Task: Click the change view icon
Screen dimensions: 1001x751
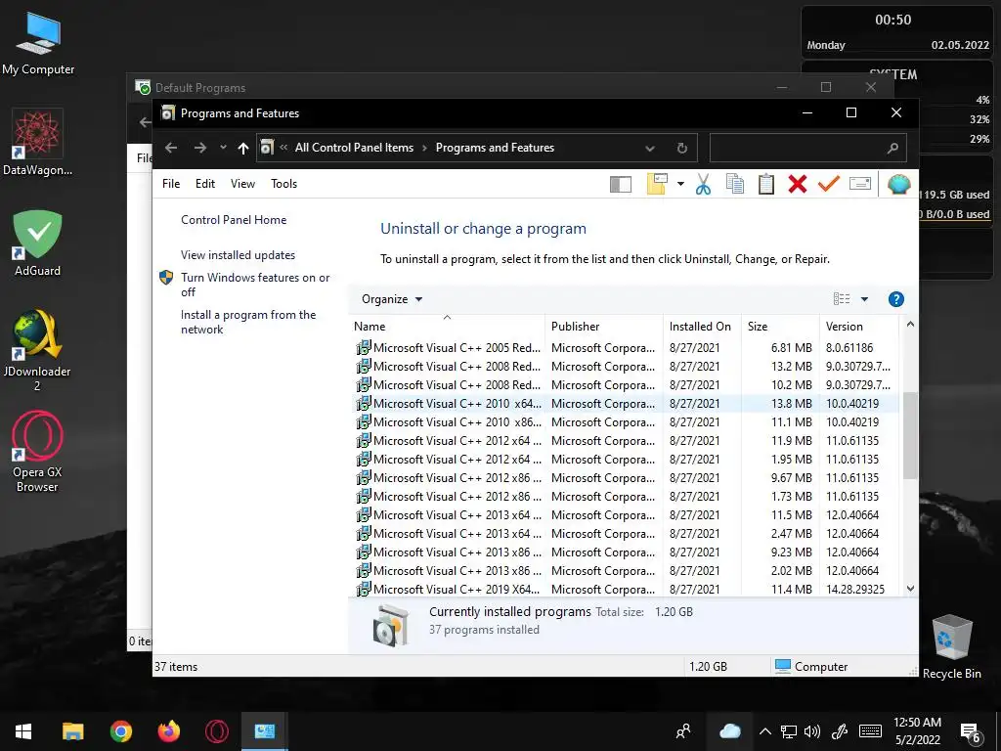Action: 842,299
